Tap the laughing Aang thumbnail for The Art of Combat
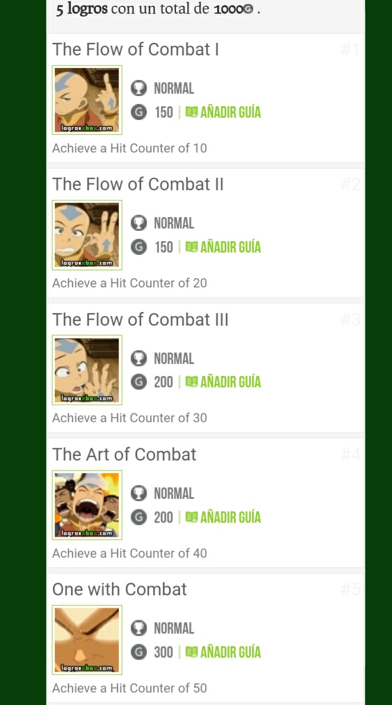Screen dimensions: 392x705 87,505
